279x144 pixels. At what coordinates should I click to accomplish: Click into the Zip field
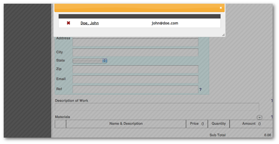[x=135, y=69]
